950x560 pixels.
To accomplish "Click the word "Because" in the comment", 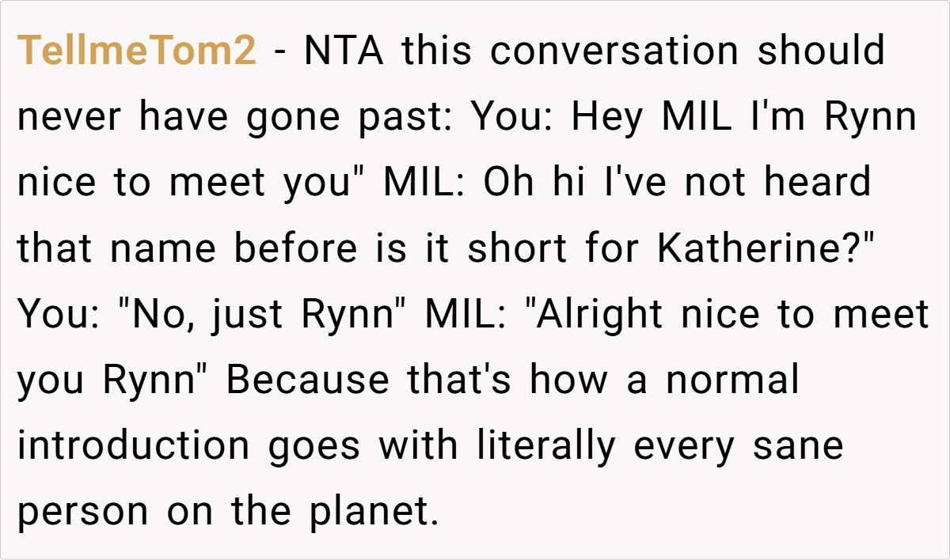I will pos(308,380).
